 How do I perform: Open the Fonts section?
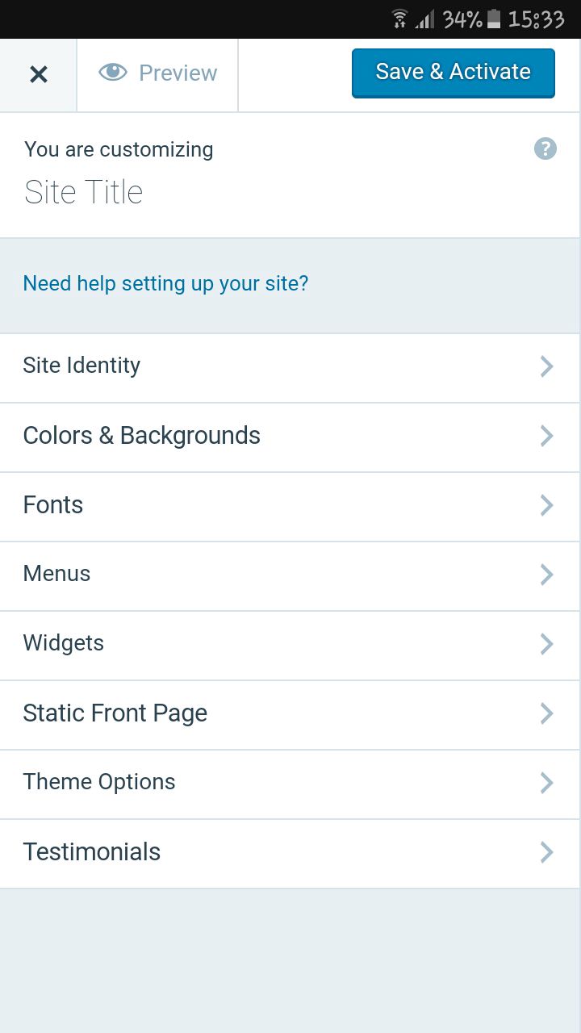click(x=290, y=506)
